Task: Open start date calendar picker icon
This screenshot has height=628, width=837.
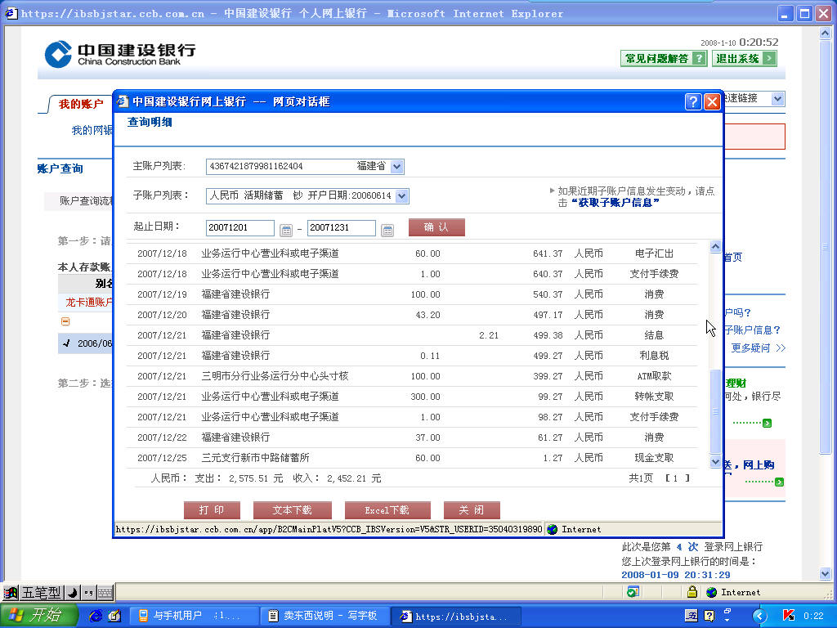Action: [x=286, y=230]
